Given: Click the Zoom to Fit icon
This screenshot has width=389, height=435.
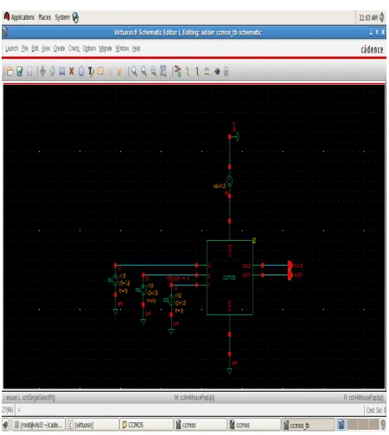Looking at the screenshot, I should click(163, 71).
